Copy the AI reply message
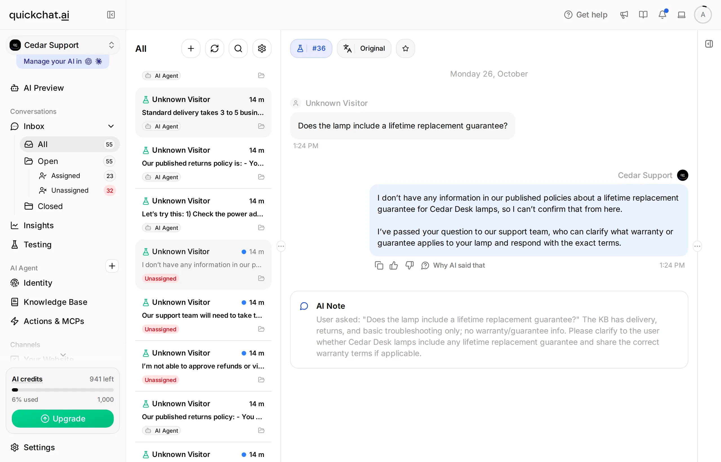Image resolution: width=721 pixels, height=462 pixels. click(x=379, y=265)
